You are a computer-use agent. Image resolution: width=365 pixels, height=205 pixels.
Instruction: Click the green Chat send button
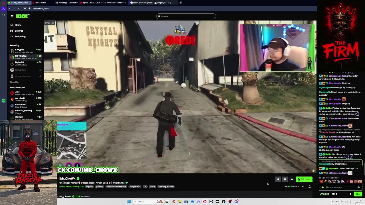pos(358,194)
